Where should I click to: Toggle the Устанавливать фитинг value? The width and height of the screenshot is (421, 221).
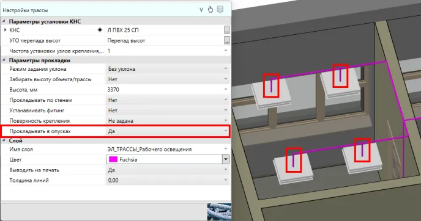coord(168,111)
